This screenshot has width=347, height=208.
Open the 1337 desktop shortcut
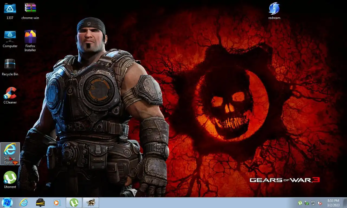pyautogui.click(x=10, y=11)
